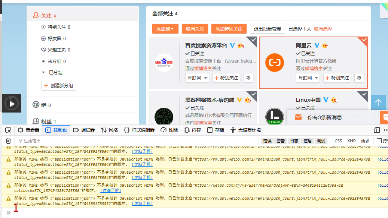Open 互联网 group dropdown on 百度搜索资源平台 card

tap(197, 78)
